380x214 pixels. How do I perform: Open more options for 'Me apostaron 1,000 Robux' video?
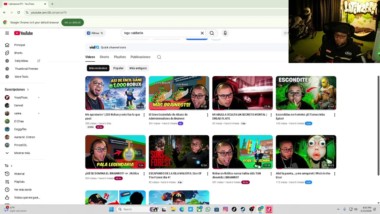(144, 115)
